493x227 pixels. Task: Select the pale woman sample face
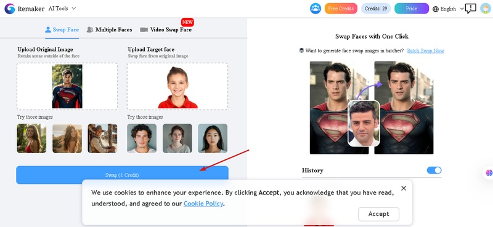pos(177,138)
